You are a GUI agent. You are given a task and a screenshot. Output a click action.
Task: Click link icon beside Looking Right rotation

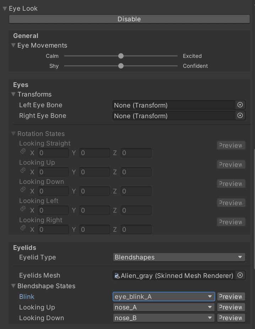click(23, 227)
